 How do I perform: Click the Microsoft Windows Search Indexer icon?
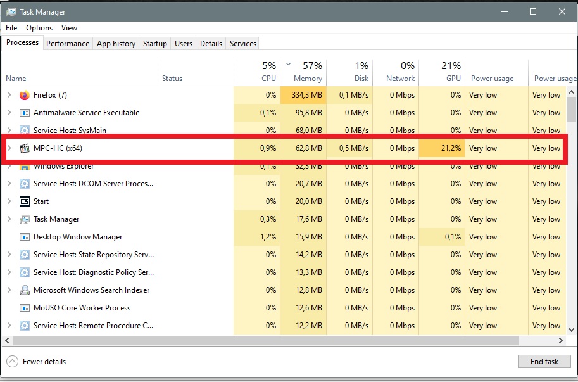point(24,290)
